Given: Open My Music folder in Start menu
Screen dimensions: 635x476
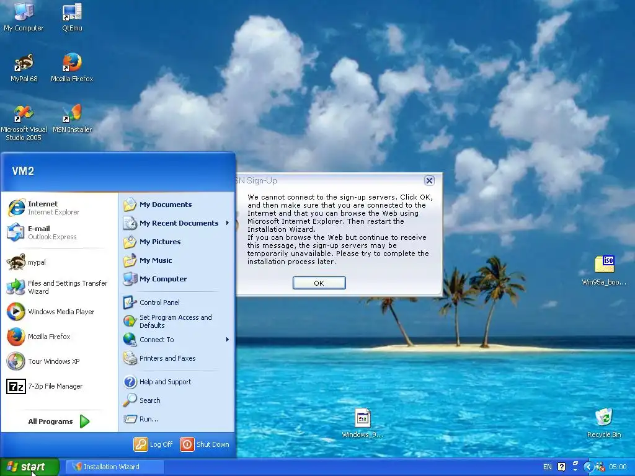Looking at the screenshot, I should 177,260.
